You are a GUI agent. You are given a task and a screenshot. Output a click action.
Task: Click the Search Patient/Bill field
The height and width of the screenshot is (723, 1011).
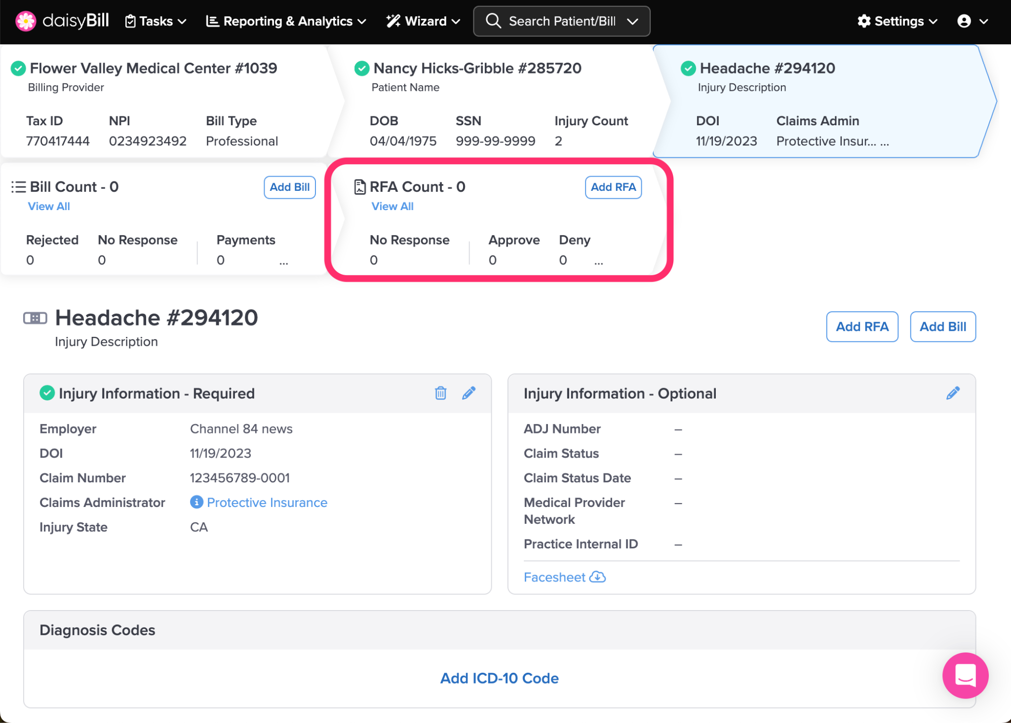[x=561, y=21]
